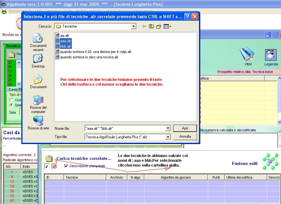The height and width of the screenshot is (204, 281).
Task: Open the Legenda icon
Action: (x=271, y=55)
